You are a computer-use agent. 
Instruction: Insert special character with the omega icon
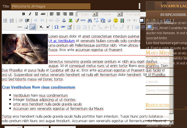coord(56,27)
